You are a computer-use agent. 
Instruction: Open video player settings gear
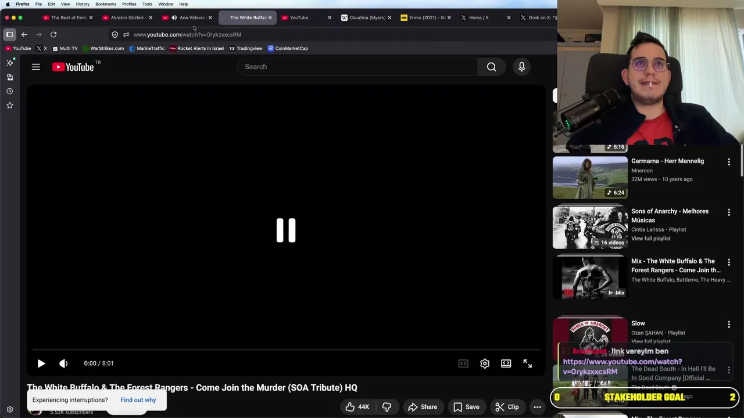(485, 363)
